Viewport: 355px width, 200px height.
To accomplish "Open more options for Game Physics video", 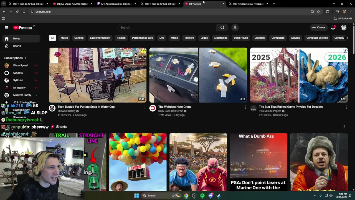I will [x=346, y=107].
